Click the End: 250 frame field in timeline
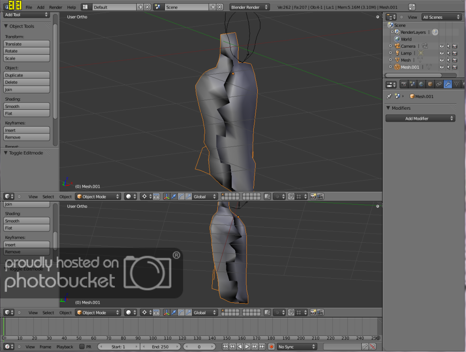Image resolution: width=466 pixels, height=352 pixels. [160, 347]
